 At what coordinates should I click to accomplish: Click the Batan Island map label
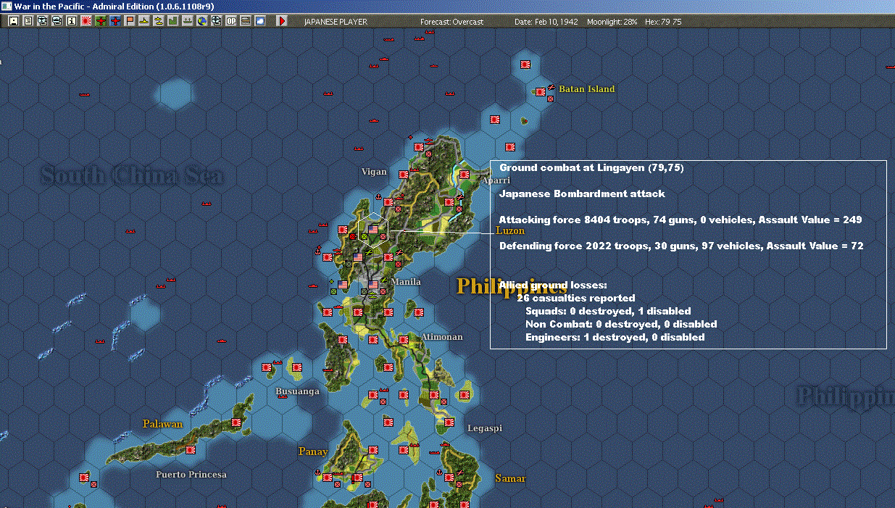(586, 89)
